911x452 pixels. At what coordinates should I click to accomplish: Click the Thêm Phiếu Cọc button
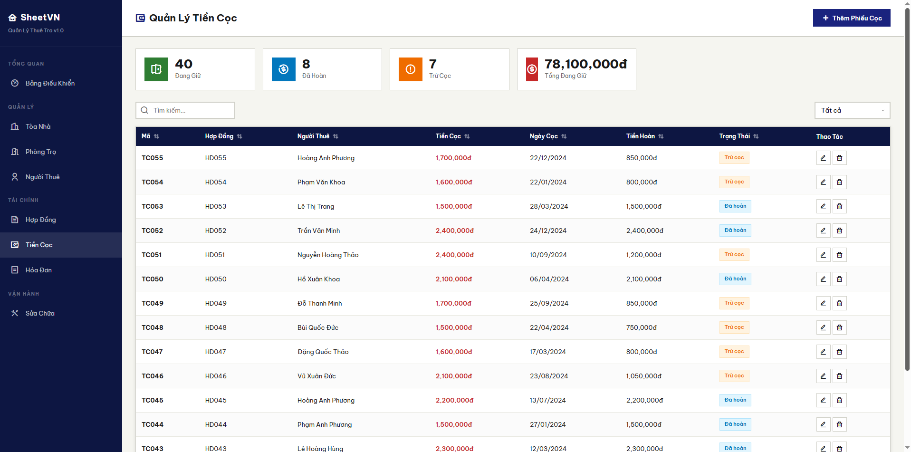click(x=852, y=18)
